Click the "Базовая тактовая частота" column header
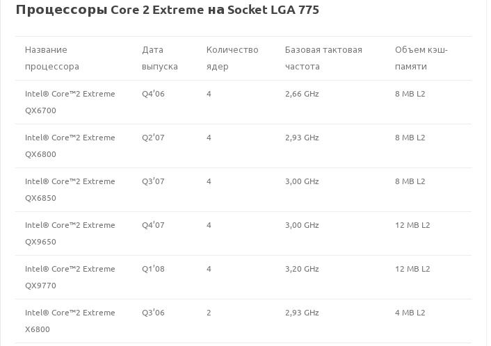This screenshot has width=491, height=346. pos(323,58)
